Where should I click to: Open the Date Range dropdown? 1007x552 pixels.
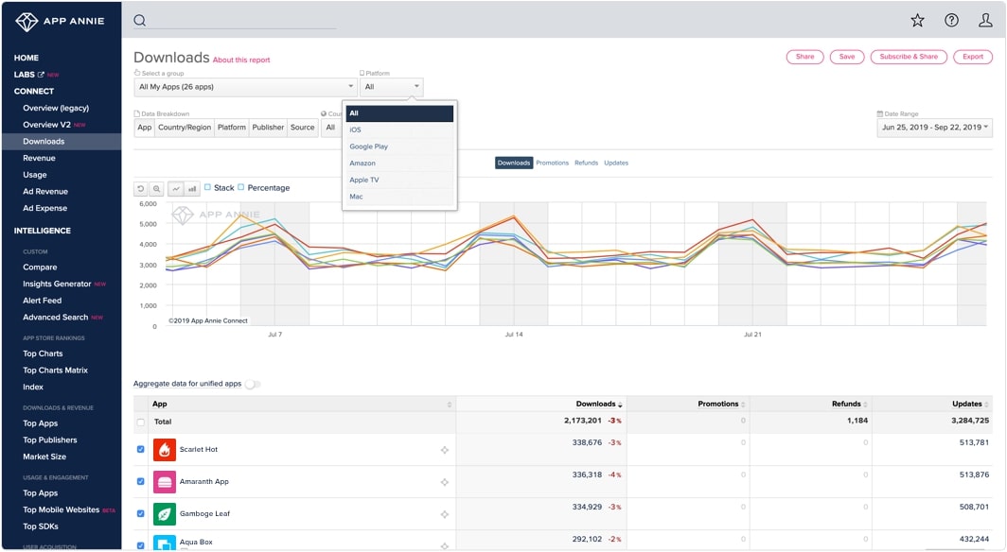932,128
